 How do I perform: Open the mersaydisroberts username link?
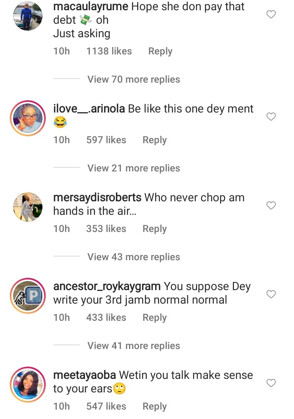(97, 198)
